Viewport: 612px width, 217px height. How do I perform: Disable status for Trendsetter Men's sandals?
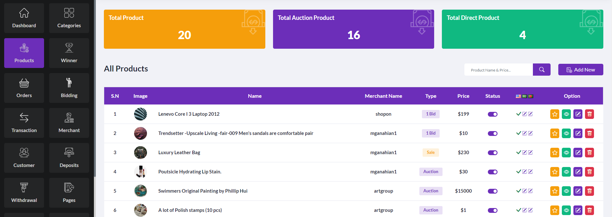493,133
